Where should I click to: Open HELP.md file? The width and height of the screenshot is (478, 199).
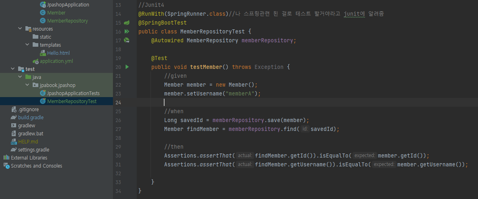pos(28,141)
